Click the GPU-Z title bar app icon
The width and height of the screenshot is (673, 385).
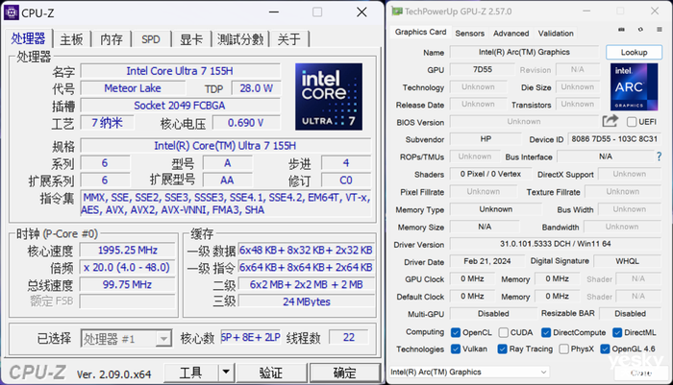(397, 12)
